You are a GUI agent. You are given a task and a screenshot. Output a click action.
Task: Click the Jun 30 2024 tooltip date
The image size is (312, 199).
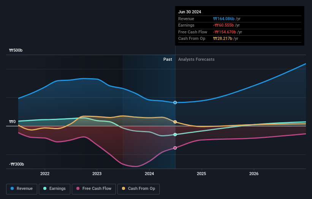tap(190, 12)
